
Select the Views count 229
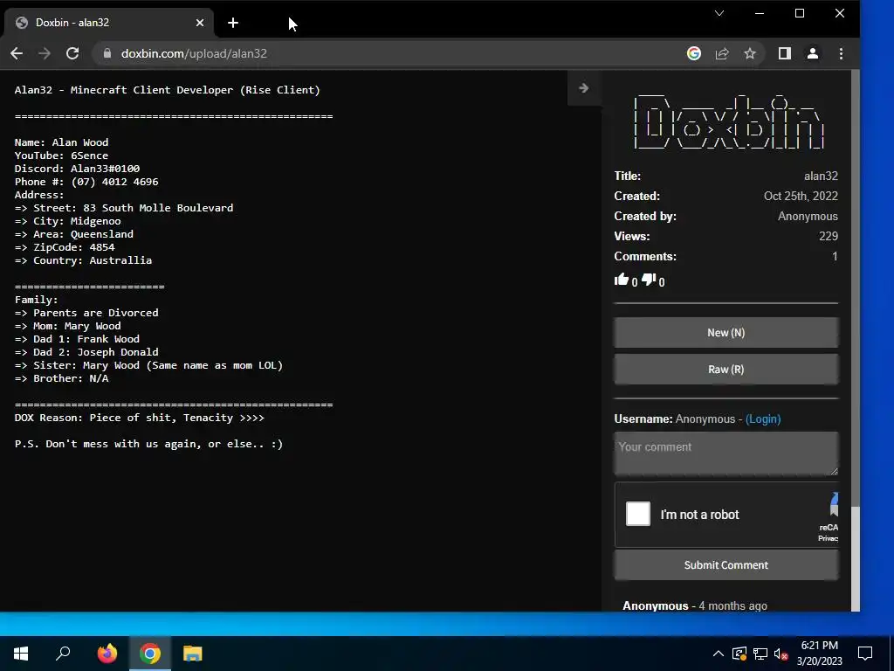tap(829, 236)
